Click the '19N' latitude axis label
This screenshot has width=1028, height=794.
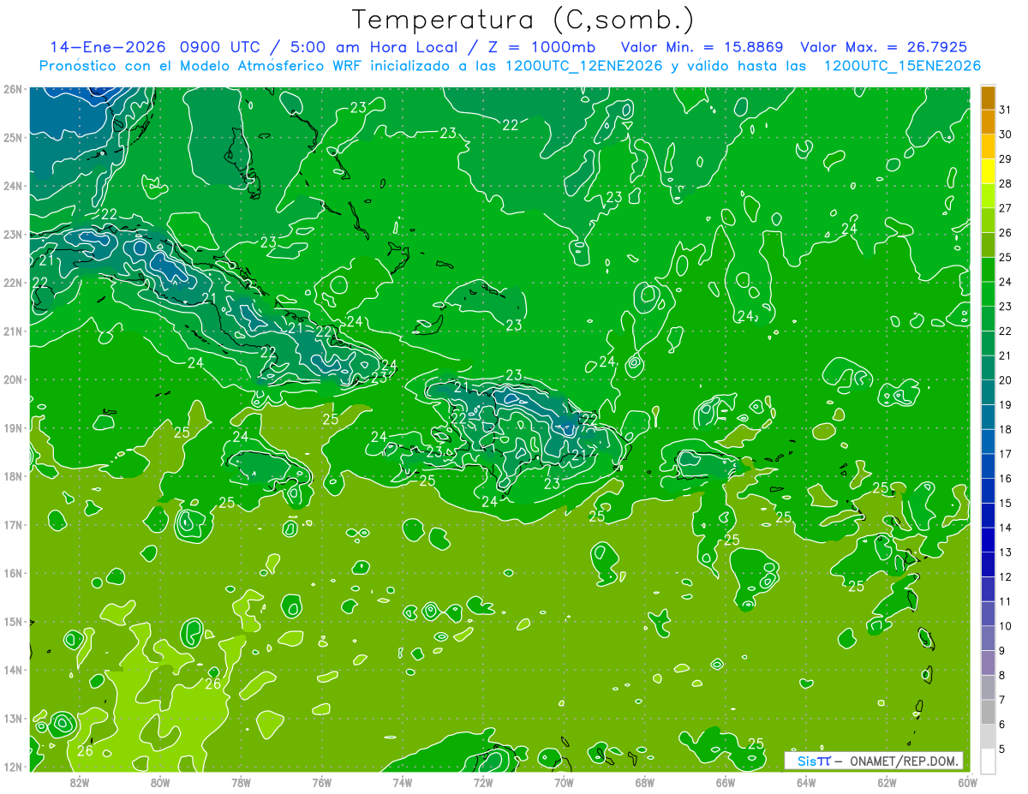(x=13, y=427)
